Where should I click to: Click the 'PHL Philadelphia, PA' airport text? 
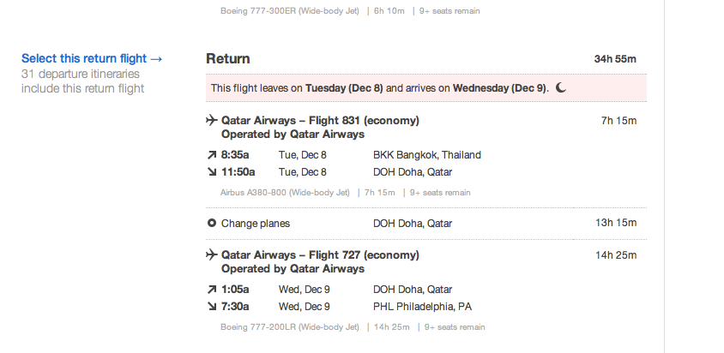422,307
